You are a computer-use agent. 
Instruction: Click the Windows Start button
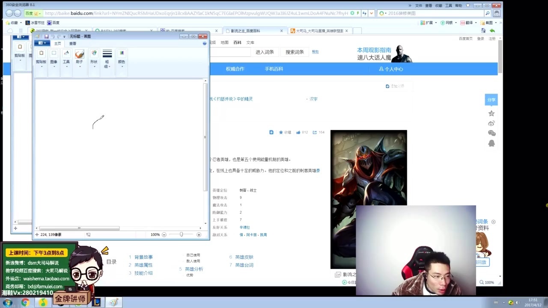pos(7,302)
